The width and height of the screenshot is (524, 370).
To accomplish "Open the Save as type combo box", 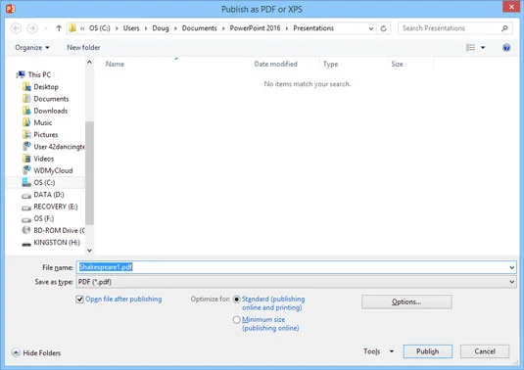I will [296, 282].
